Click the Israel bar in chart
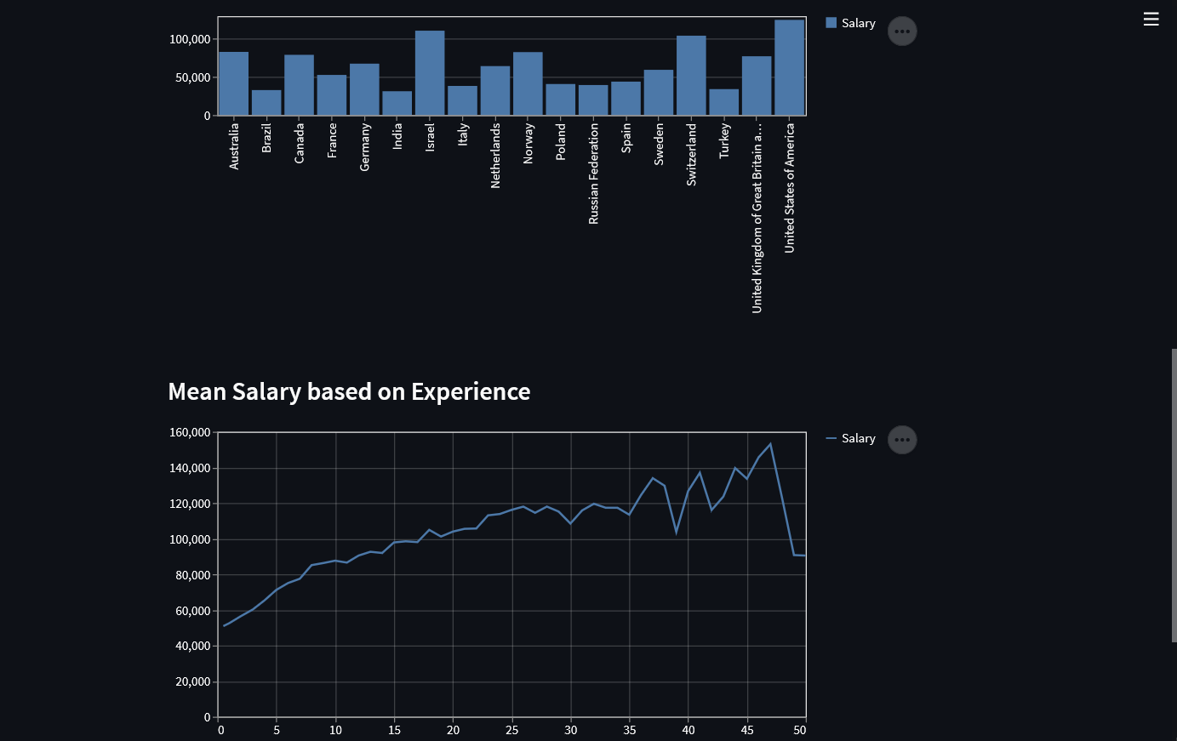Viewport: 1177px width, 741px height. click(x=430, y=73)
